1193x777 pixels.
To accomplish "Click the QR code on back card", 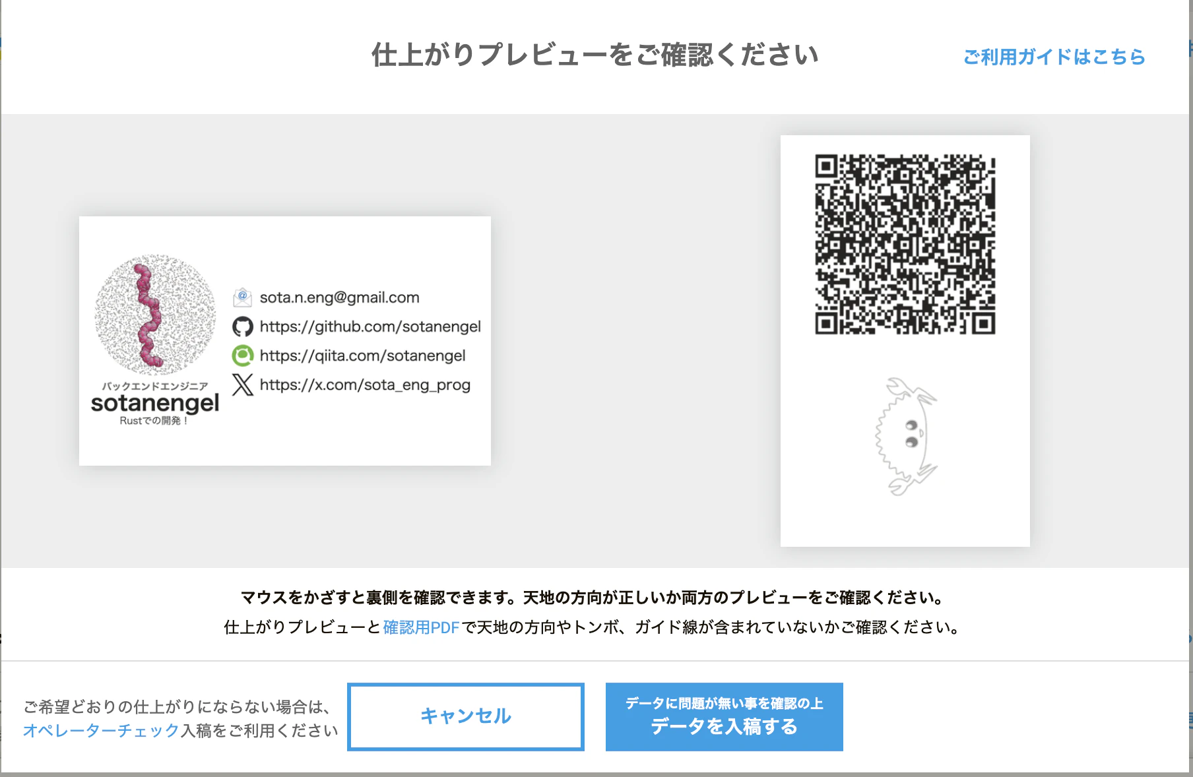I will pos(905,245).
